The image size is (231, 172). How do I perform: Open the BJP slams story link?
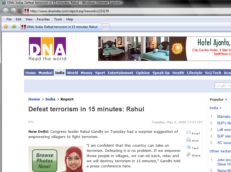[x=224, y=136]
